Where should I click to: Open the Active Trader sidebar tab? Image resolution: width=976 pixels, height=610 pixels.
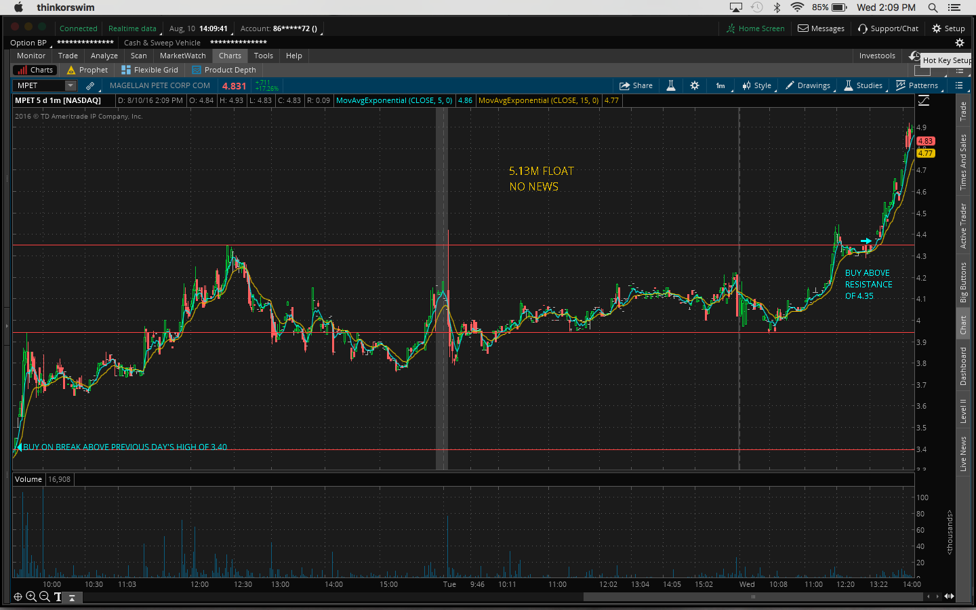click(x=963, y=226)
